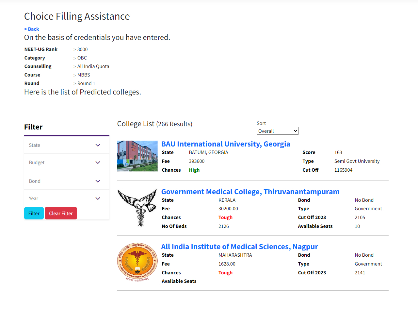Click the BAU International University building photo
Screen dimensions: 418x327
tap(137, 156)
